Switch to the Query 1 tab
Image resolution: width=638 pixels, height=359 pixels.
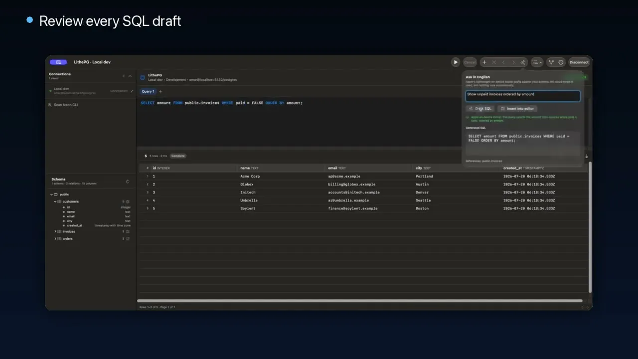[x=148, y=92]
